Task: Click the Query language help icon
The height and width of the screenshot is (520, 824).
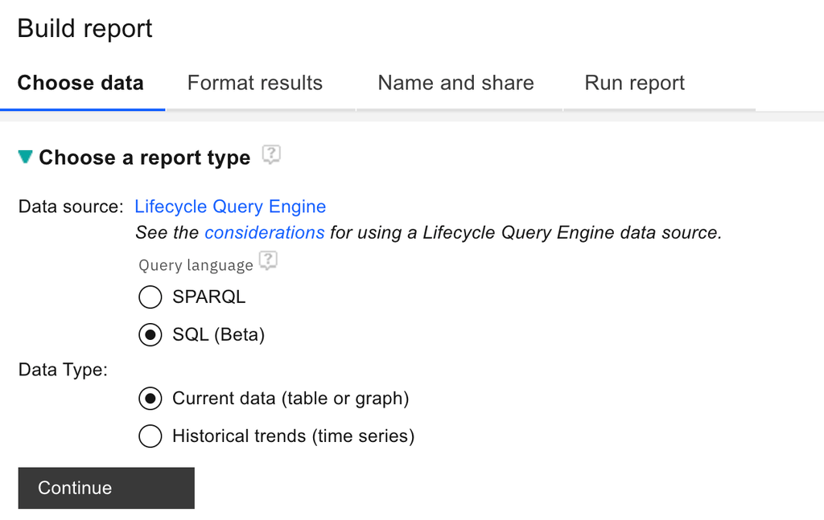Action: (269, 261)
